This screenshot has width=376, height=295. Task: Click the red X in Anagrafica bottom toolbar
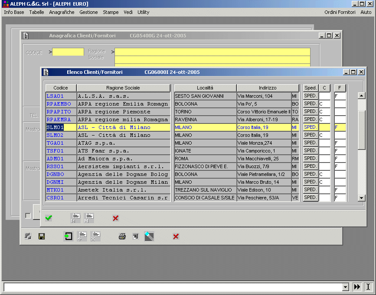pos(176,236)
